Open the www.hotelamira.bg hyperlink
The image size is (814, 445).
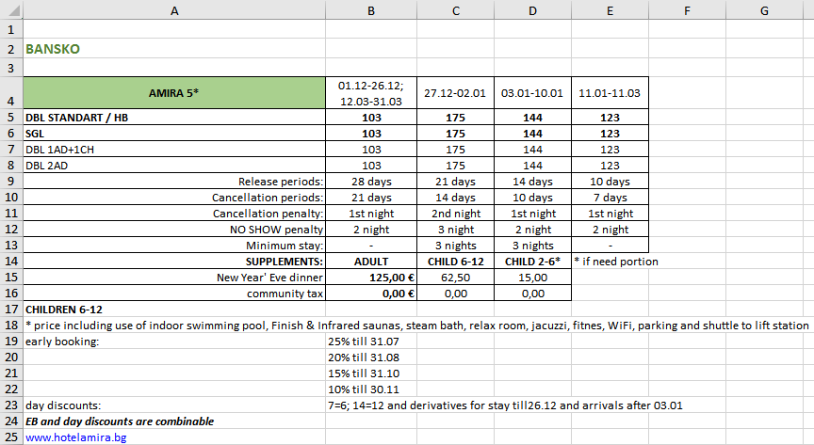pos(75,437)
